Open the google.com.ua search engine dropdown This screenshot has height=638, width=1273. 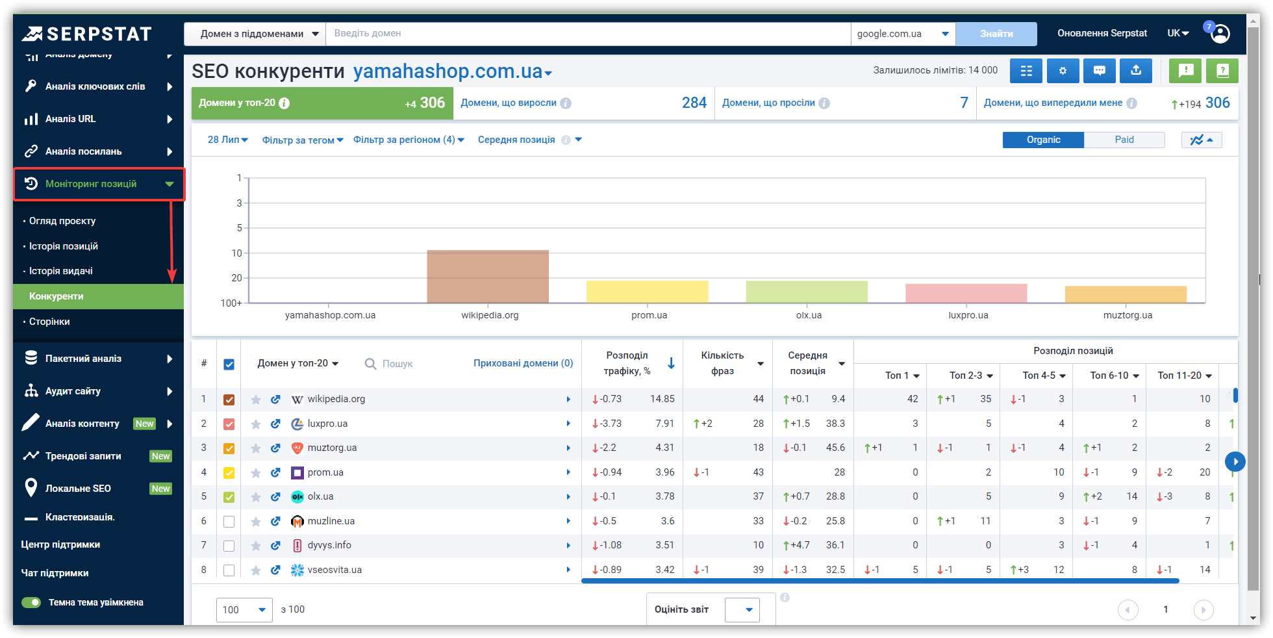point(903,34)
